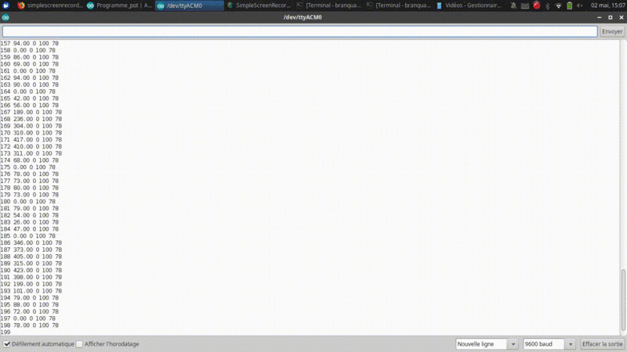This screenshot has height=352, width=627.
Task: Click the serial message input field
Action: [299, 31]
